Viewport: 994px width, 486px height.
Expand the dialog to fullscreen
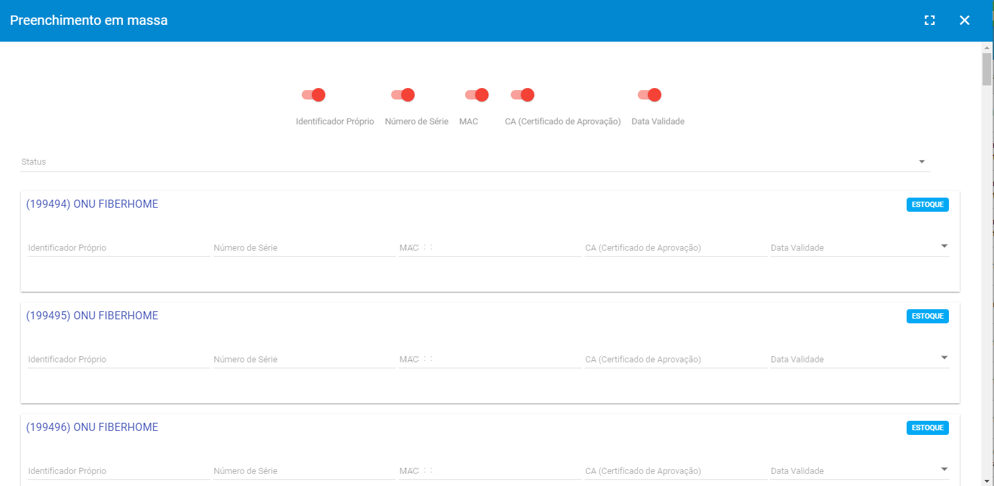pyautogui.click(x=929, y=20)
